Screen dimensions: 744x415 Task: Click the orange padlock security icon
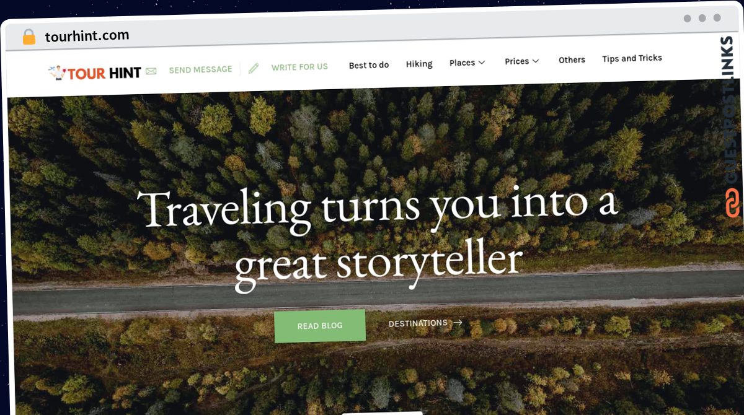coord(29,37)
